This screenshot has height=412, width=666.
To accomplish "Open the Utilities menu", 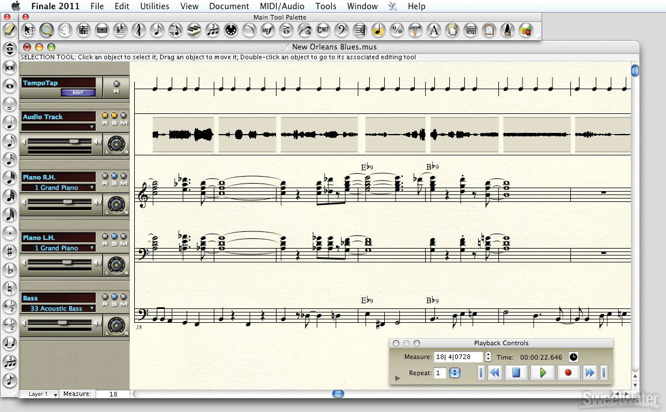I will point(154,6).
